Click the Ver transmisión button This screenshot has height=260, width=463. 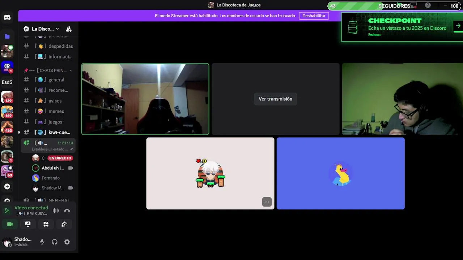(x=275, y=99)
